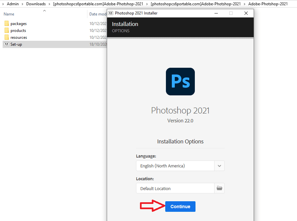The height and width of the screenshot is (221, 297).
Task: Click the Set-up Adobe installer file icon
Action: click(7, 44)
